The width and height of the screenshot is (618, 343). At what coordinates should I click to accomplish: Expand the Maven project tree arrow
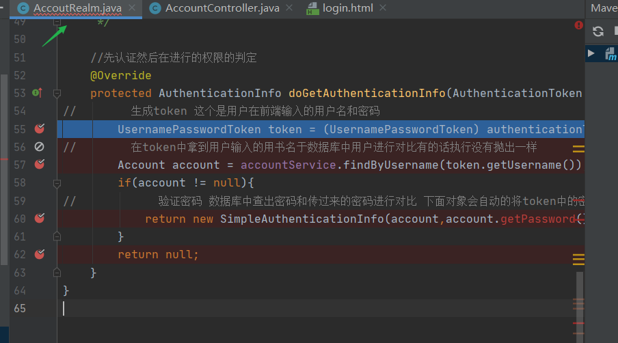pyautogui.click(x=591, y=53)
